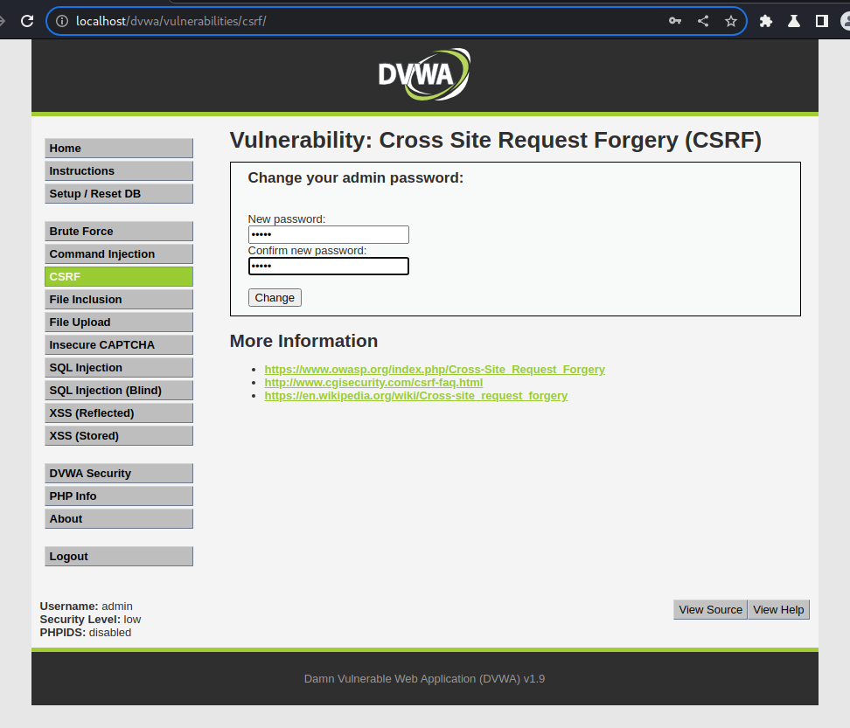Share this page via share icon
Viewport: 850px width, 728px height.
click(x=703, y=21)
